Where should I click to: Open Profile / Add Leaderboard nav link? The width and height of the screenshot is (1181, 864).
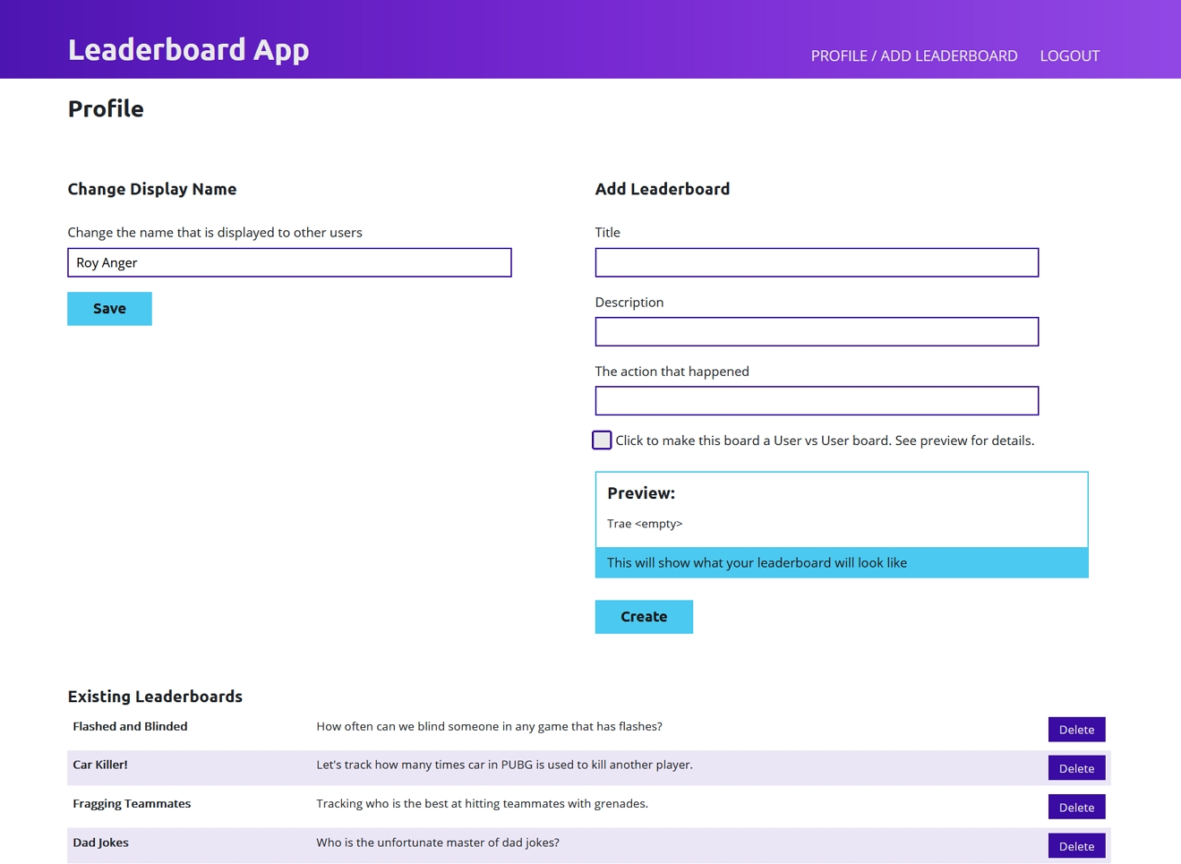click(914, 56)
